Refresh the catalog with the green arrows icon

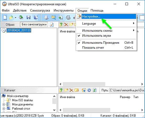(94, 90)
